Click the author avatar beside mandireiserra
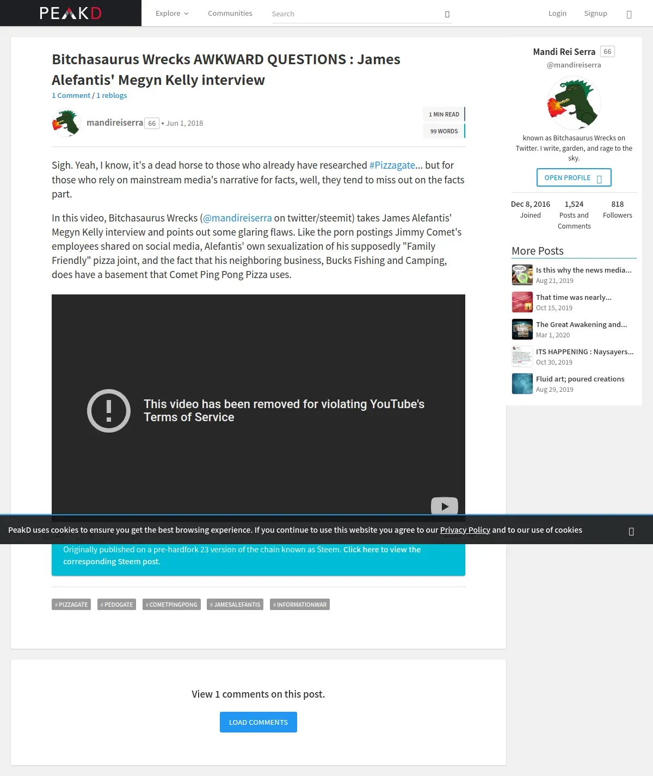Screen dimensions: 653x776 66,122
